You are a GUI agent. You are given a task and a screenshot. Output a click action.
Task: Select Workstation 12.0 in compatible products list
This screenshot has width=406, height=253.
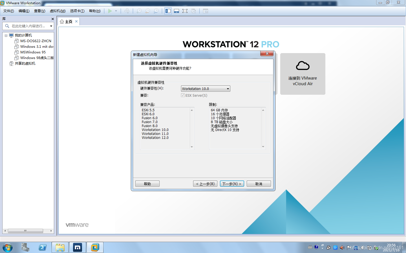pos(155,138)
